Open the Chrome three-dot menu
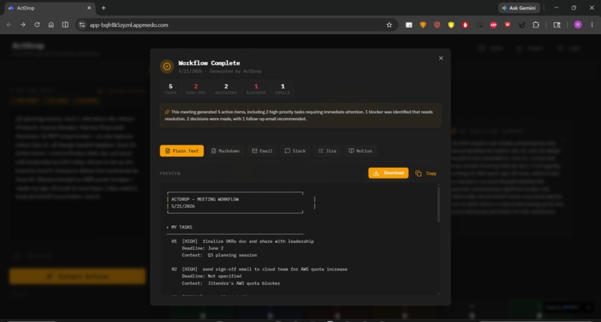Viewport: 601px width, 322px height. (592, 25)
